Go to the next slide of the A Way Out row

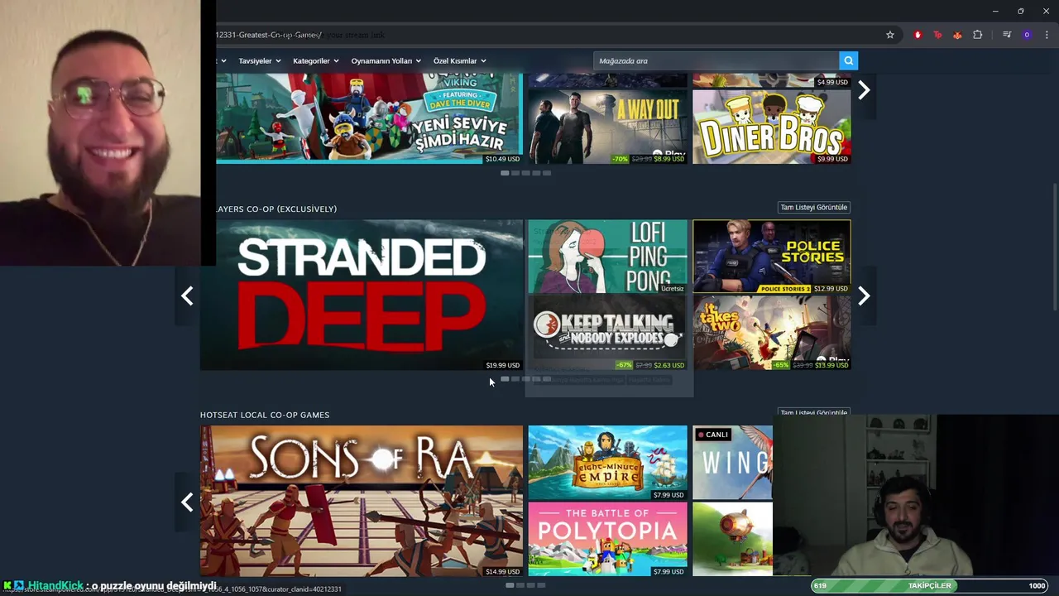coord(864,90)
